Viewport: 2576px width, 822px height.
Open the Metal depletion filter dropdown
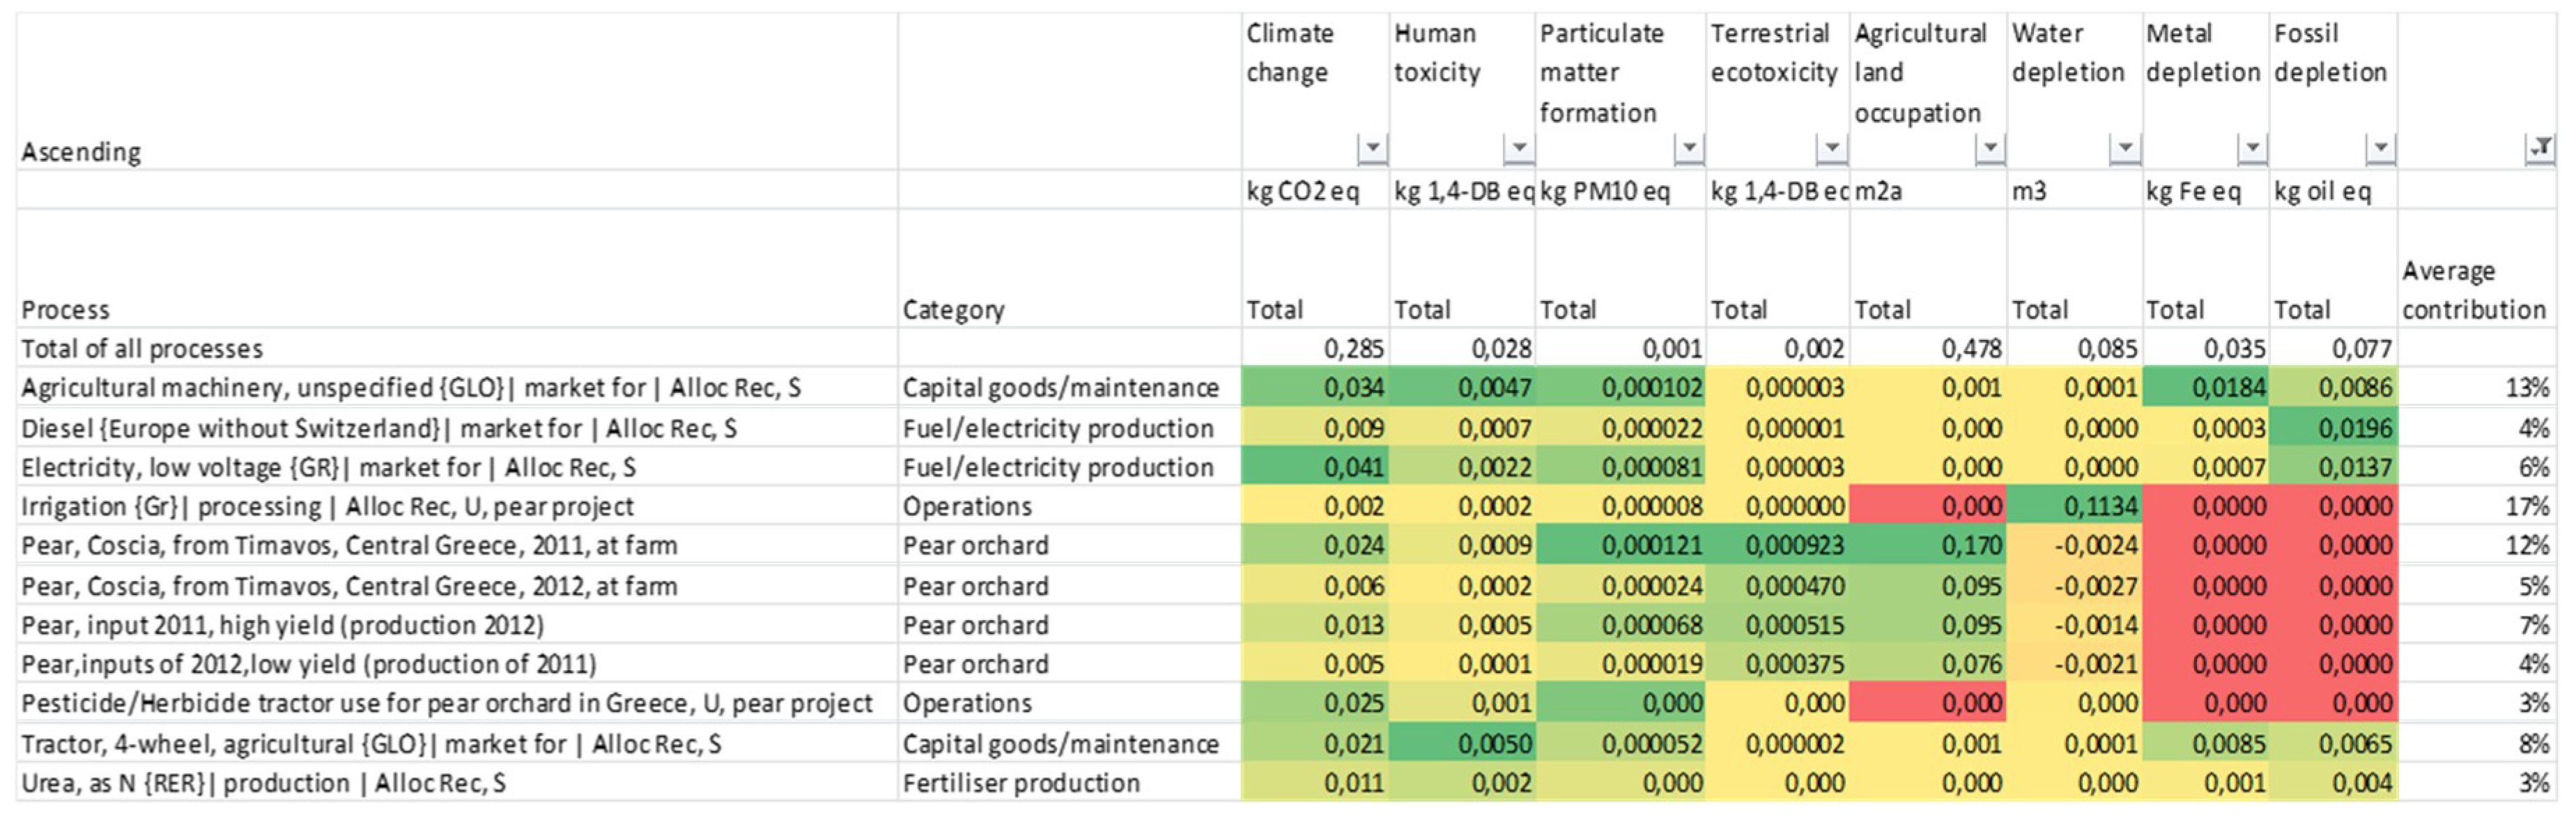2251,148
